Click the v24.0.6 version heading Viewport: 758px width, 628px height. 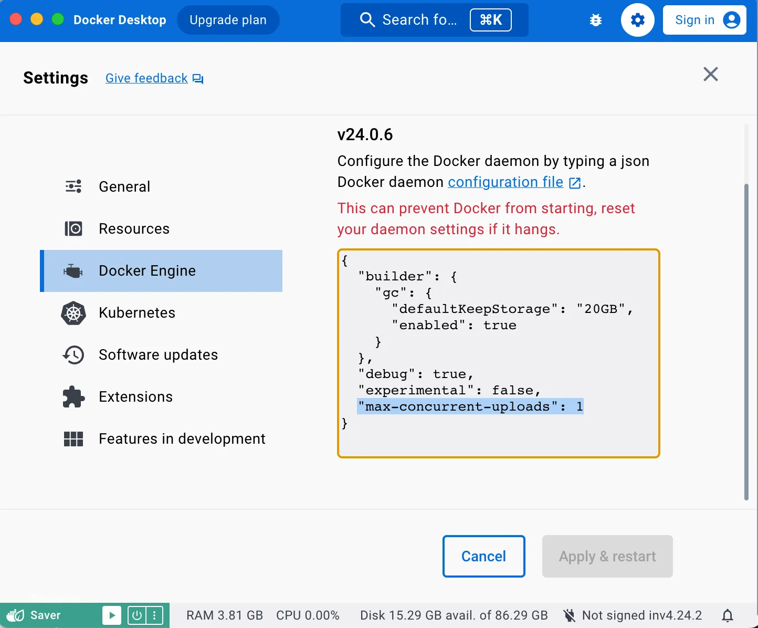pos(365,135)
